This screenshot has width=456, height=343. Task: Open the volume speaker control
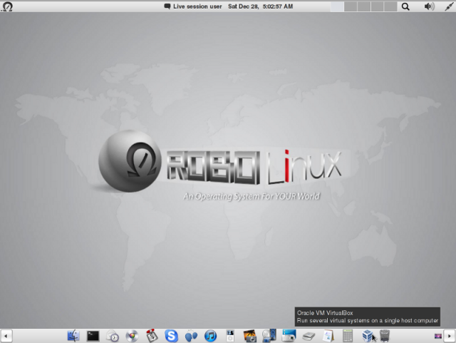click(x=429, y=6)
